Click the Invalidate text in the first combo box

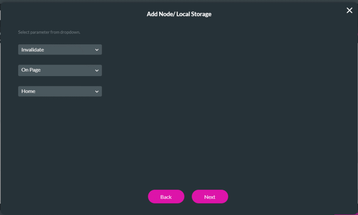click(33, 50)
